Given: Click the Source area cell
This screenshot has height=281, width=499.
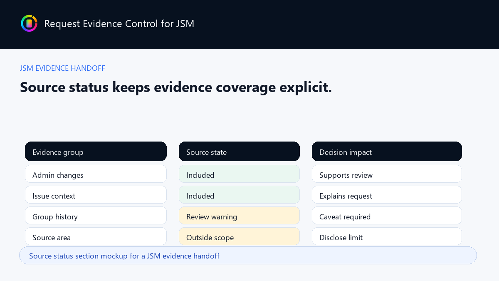Looking at the screenshot, I should point(96,236).
